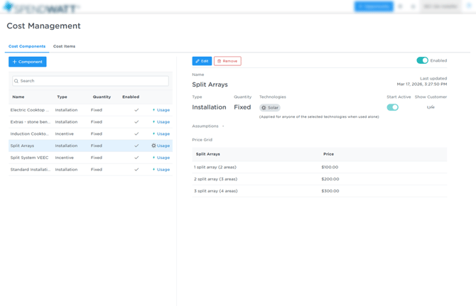This screenshot has height=306, width=476.
Task: Toggle the Start Active switch
Action: coord(392,107)
